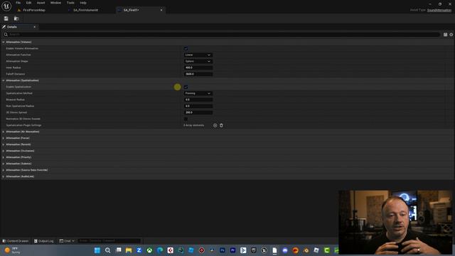Screen dimensions: 455x256
Task: Open the Cmd console type dropdown
Action: tap(67, 241)
